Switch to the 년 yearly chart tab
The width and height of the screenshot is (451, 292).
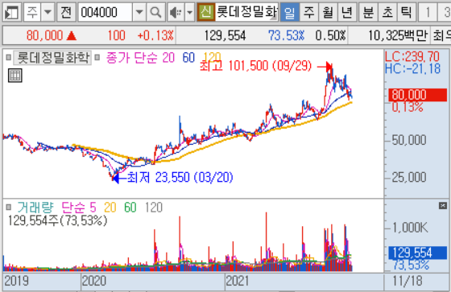point(347,12)
